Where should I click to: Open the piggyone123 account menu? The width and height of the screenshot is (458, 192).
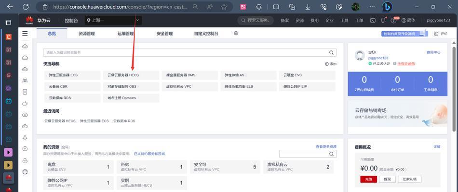pyautogui.click(x=438, y=20)
